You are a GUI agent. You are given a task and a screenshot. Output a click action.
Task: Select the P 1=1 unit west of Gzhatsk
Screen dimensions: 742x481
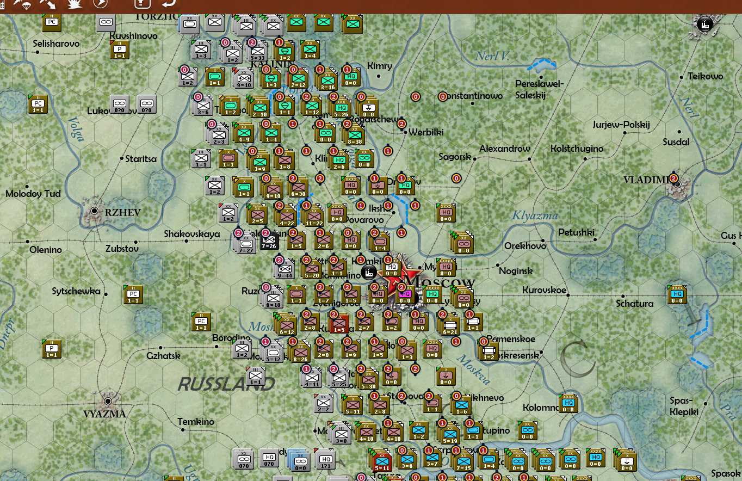tap(51, 349)
